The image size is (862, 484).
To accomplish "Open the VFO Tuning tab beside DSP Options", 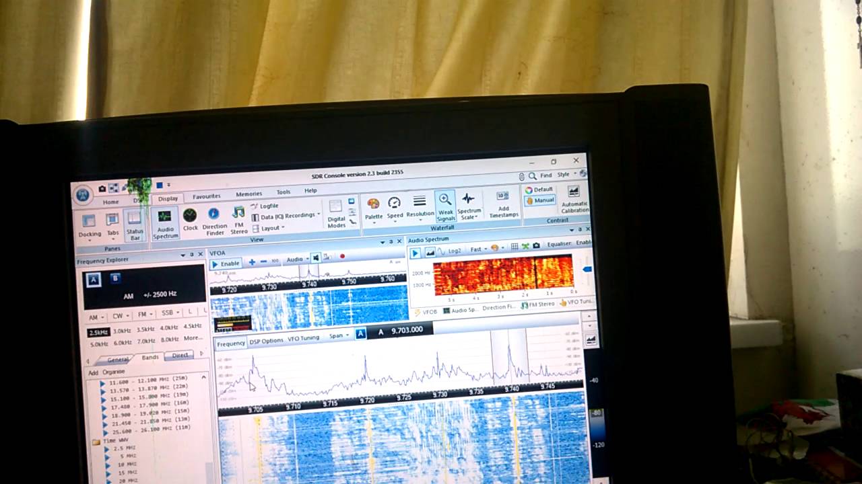I will [303, 338].
